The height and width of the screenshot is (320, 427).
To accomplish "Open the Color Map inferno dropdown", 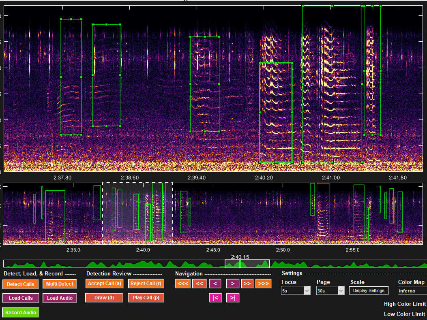I will click(x=412, y=290).
